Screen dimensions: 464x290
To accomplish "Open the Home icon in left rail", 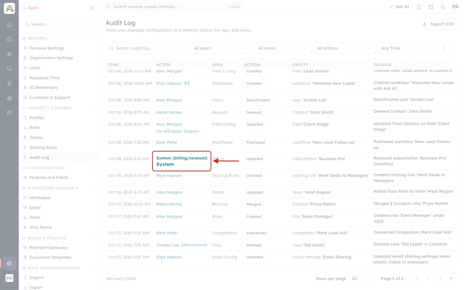I will click(x=9, y=24).
